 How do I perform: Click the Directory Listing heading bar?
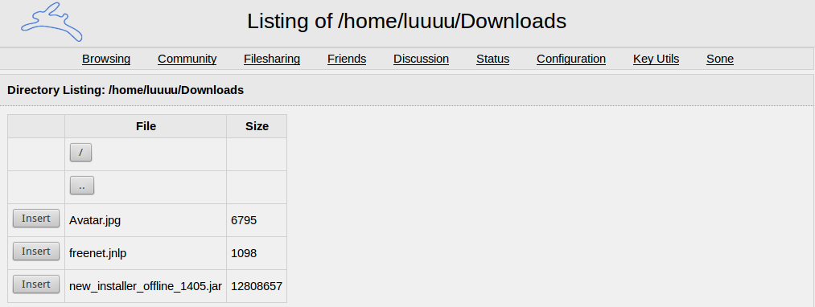407,90
